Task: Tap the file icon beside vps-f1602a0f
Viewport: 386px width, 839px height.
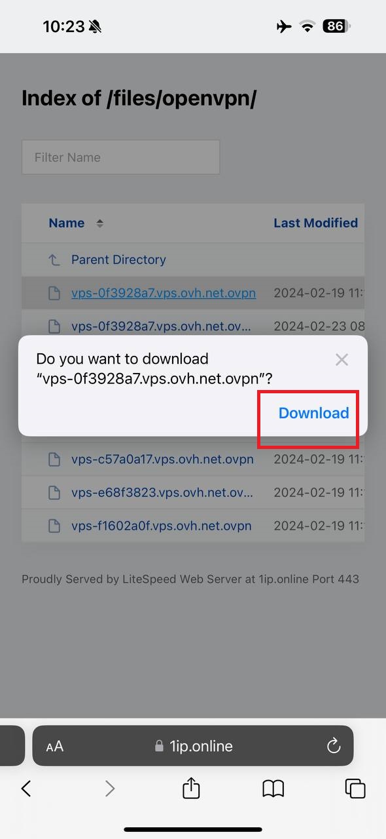Action: 54,526
